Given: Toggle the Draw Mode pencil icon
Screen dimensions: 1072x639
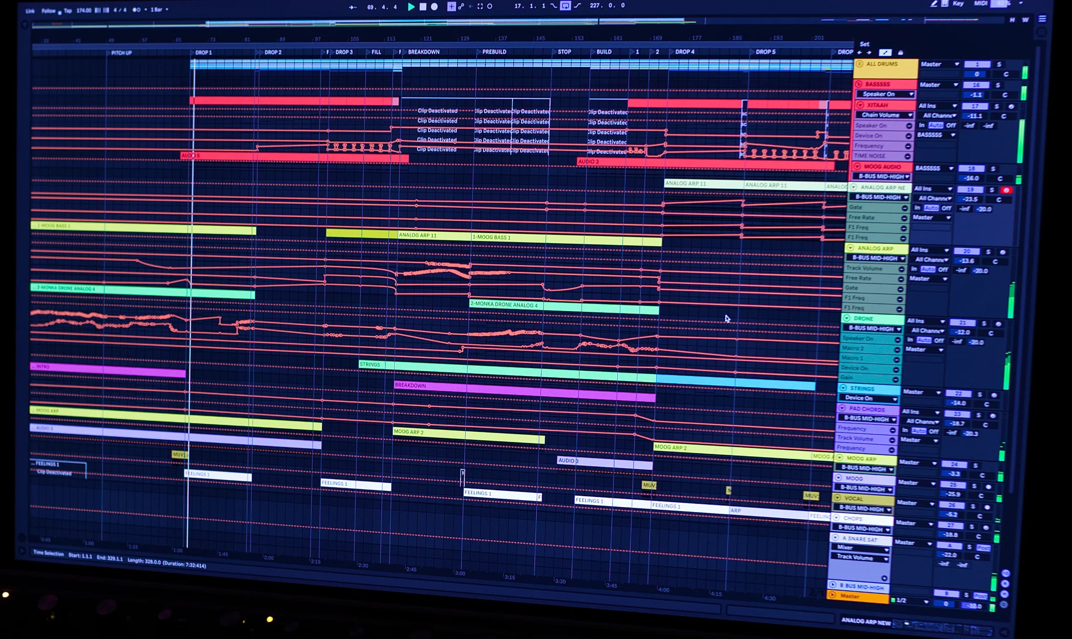Looking at the screenshot, I should [933, 3].
